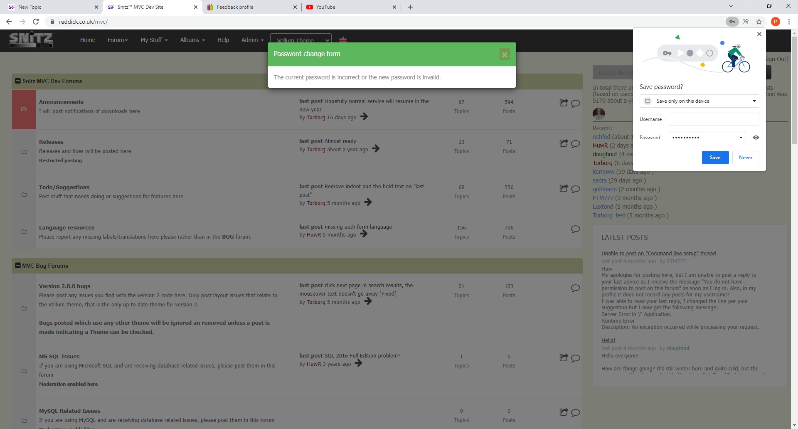This screenshot has width=798, height=429.
Task: Bookmark this page with star icon
Action: click(x=759, y=22)
